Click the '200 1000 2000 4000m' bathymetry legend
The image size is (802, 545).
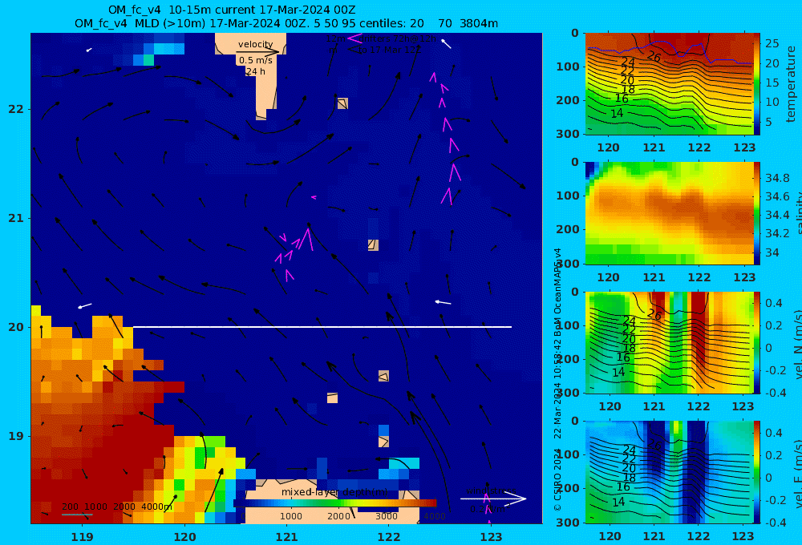tap(117, 507)
